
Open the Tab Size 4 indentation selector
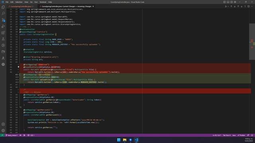pyautogui.click(x=227, y=135)
